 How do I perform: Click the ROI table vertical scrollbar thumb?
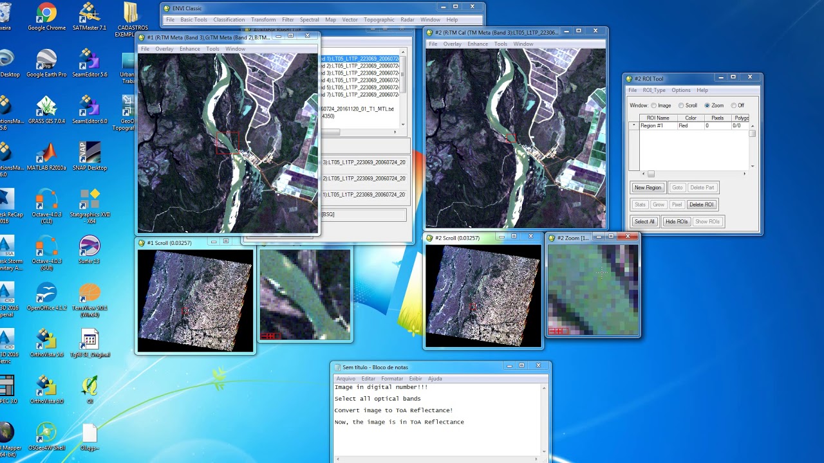752,134
